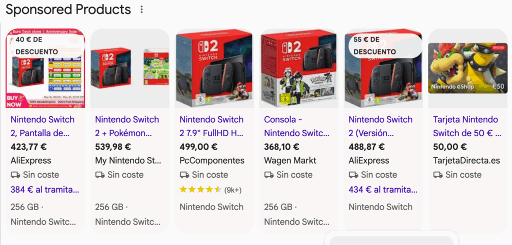Viewport: 512px width, 245px height.
Task: Click the 384 € al tramitar offer text
Action: click(44, 190)
